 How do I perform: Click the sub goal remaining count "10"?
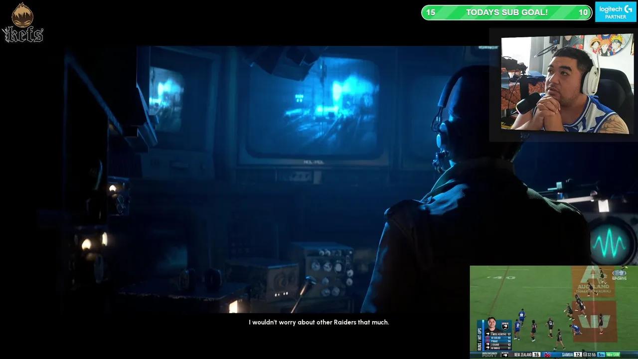pyautogui.click(x=583, y=12)
